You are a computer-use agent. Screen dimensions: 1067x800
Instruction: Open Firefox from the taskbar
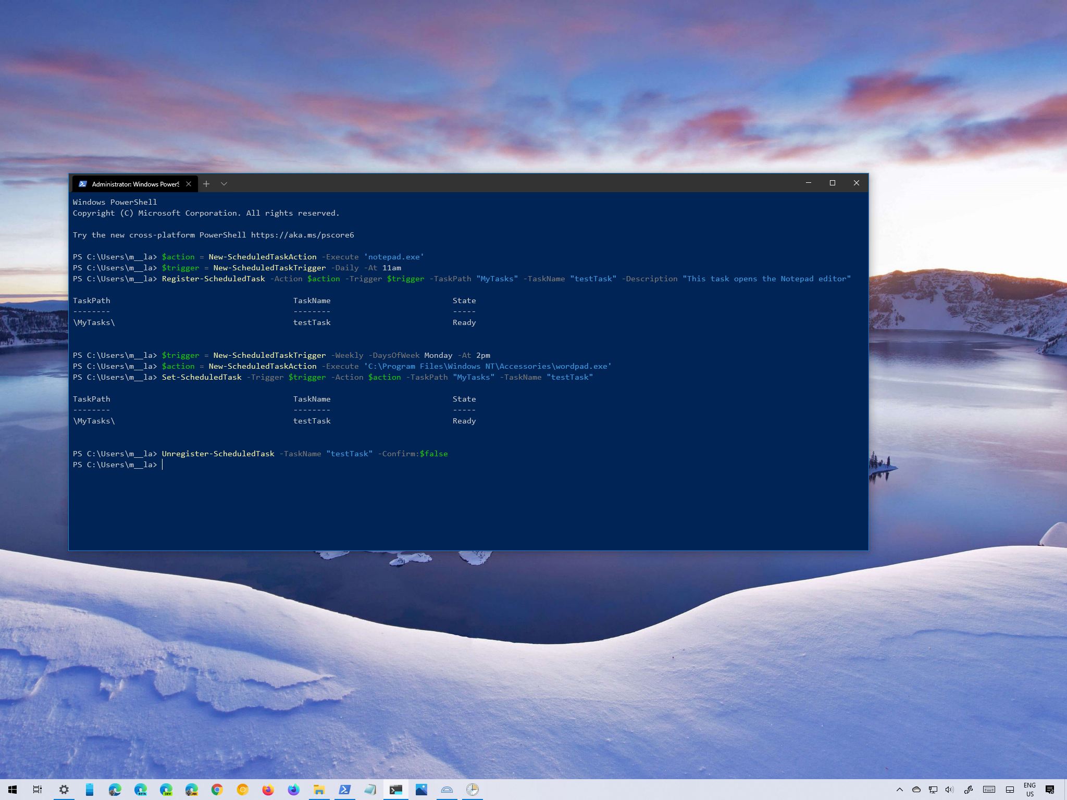(268, 790)
